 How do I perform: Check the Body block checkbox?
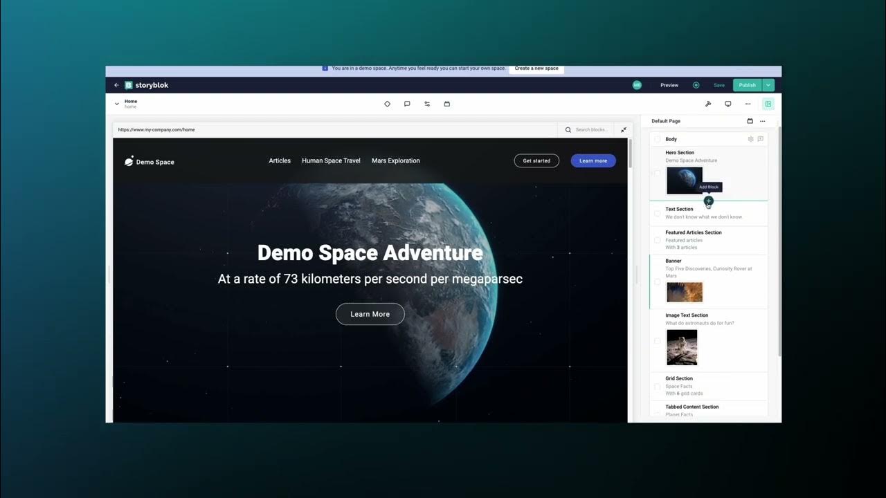click(x=657, y=139)
